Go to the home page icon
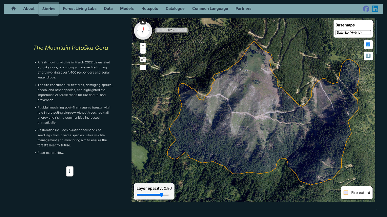 click(13, 8)
